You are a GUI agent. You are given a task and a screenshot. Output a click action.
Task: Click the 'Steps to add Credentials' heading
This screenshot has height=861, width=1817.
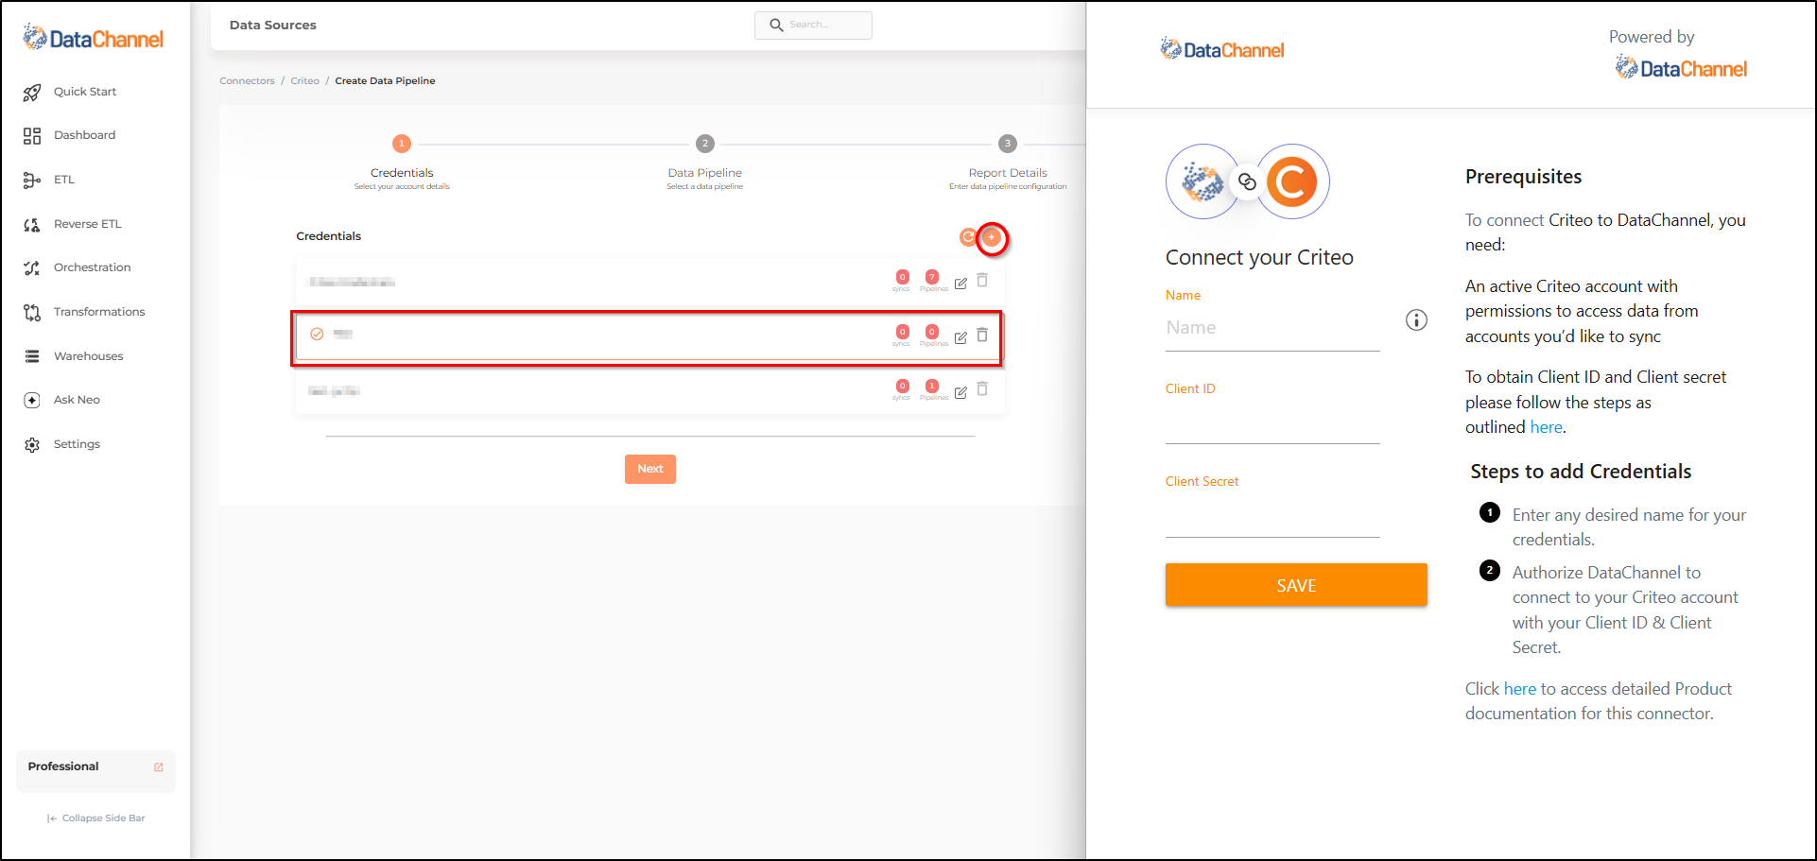[x=1581, y=472]
